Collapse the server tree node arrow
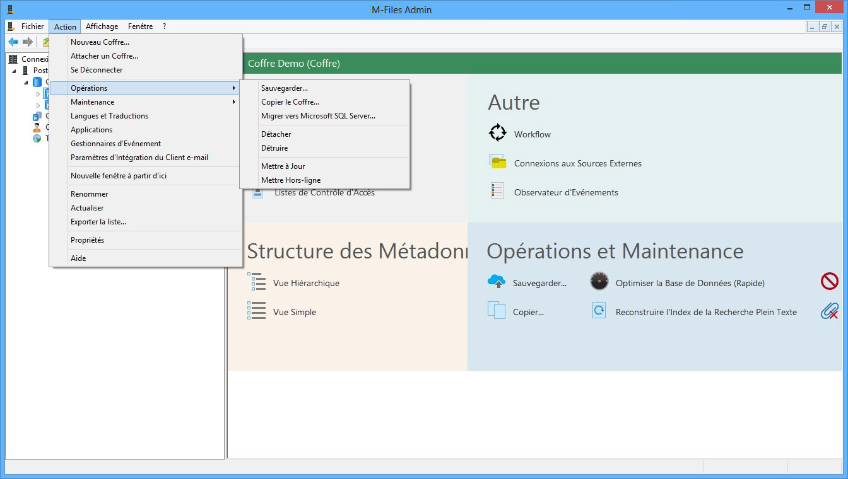The width and height of the screenshot is (848, 479). click(x=15, y=71)
